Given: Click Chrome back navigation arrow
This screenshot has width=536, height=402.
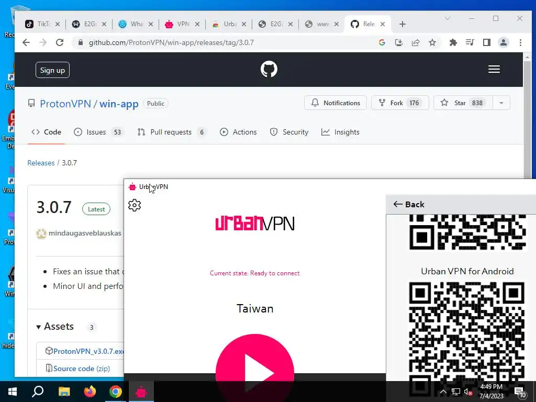Looking at the screenshot, I should click(x=26, y=42).
